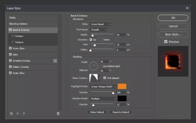Click the effects list vertical scrollbar

pos(60,62)
